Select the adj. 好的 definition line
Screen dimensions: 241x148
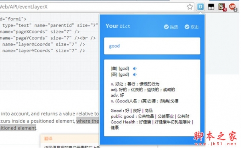pyautogui.click(x=143, y=90)
